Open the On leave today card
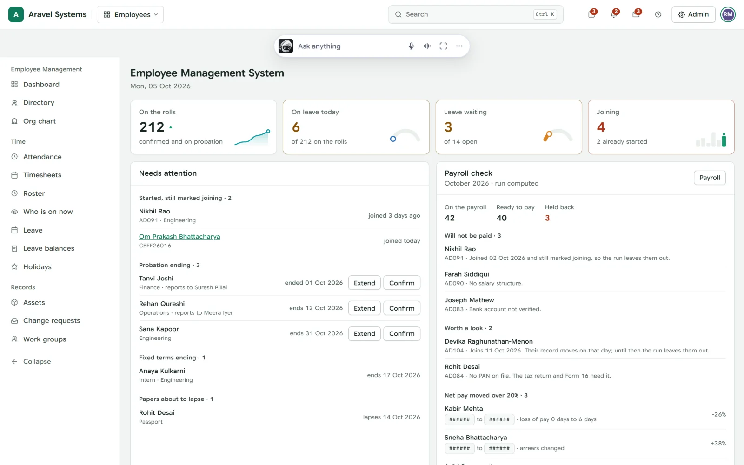The width and height of the screenshot is (744, 465). click(356, 127)
